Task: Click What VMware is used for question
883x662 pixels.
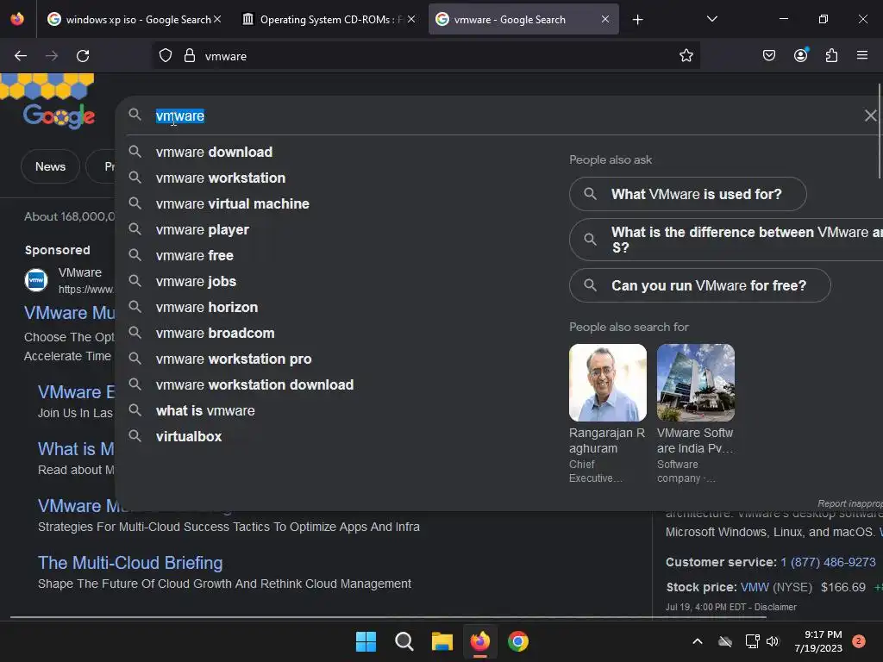Action: (687, 194)
